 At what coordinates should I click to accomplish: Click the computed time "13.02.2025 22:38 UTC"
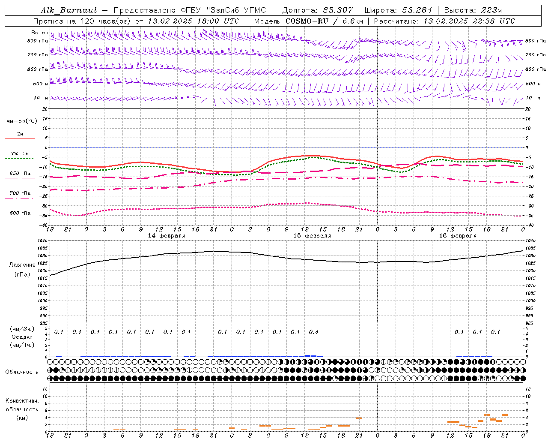pos(469,21)
